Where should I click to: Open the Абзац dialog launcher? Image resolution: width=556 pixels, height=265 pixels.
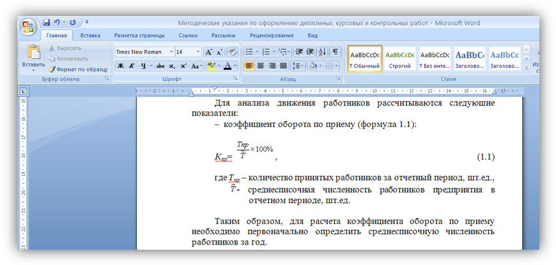click(338, 79)
